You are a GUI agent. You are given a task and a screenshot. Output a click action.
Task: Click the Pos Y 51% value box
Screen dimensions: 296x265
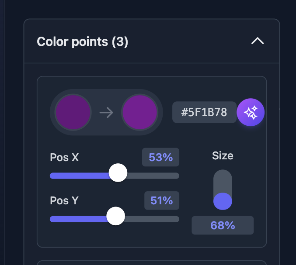(161, 201)
